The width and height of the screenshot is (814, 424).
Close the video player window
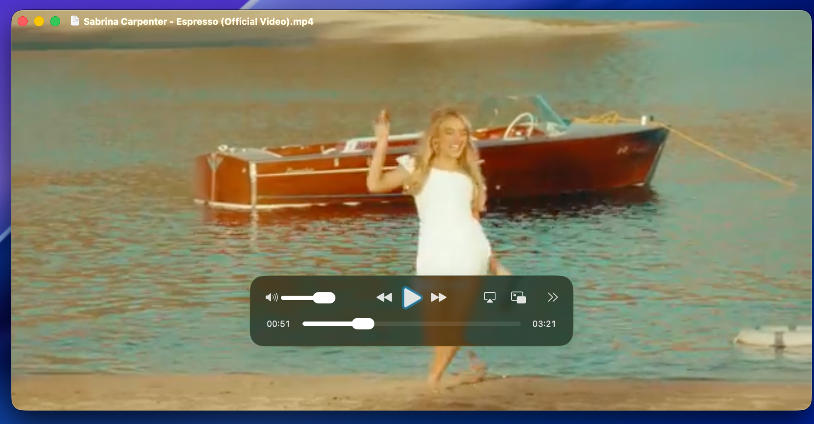pos(23,21)
